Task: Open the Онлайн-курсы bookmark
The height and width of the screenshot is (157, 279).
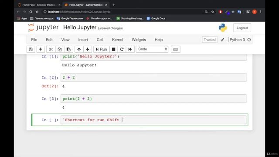Action: 99,18
